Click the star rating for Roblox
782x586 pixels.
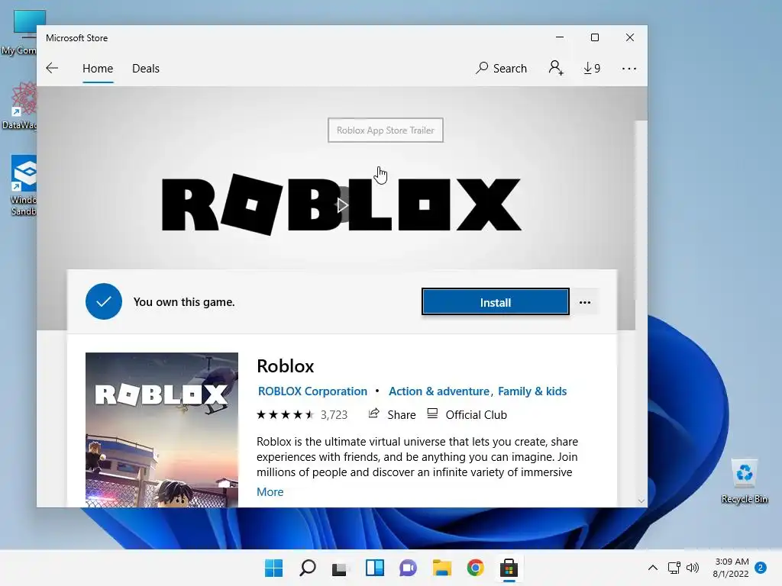pos(286,414)
